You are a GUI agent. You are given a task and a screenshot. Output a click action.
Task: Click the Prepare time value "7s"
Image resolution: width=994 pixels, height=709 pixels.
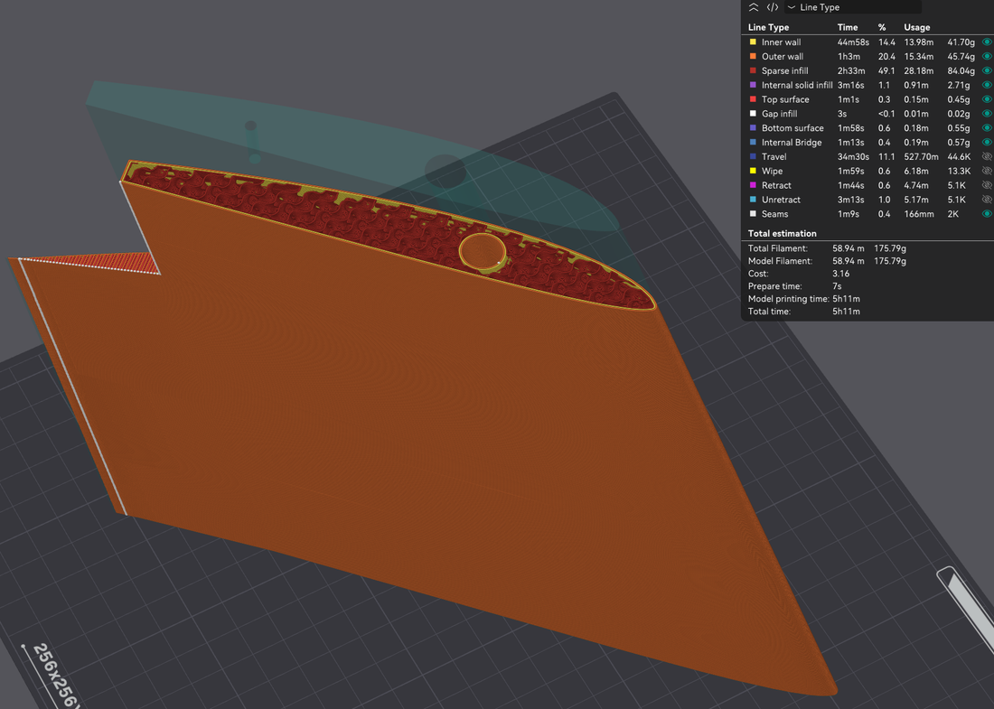click(837, 286)
